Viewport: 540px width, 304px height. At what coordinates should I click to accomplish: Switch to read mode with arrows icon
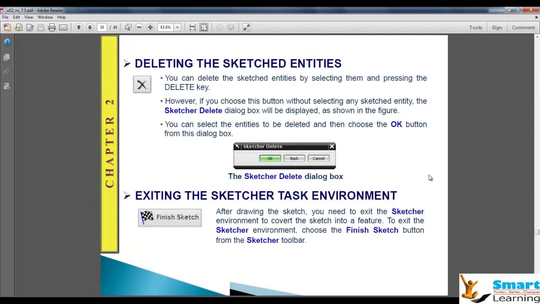click(x=247, y=27)
